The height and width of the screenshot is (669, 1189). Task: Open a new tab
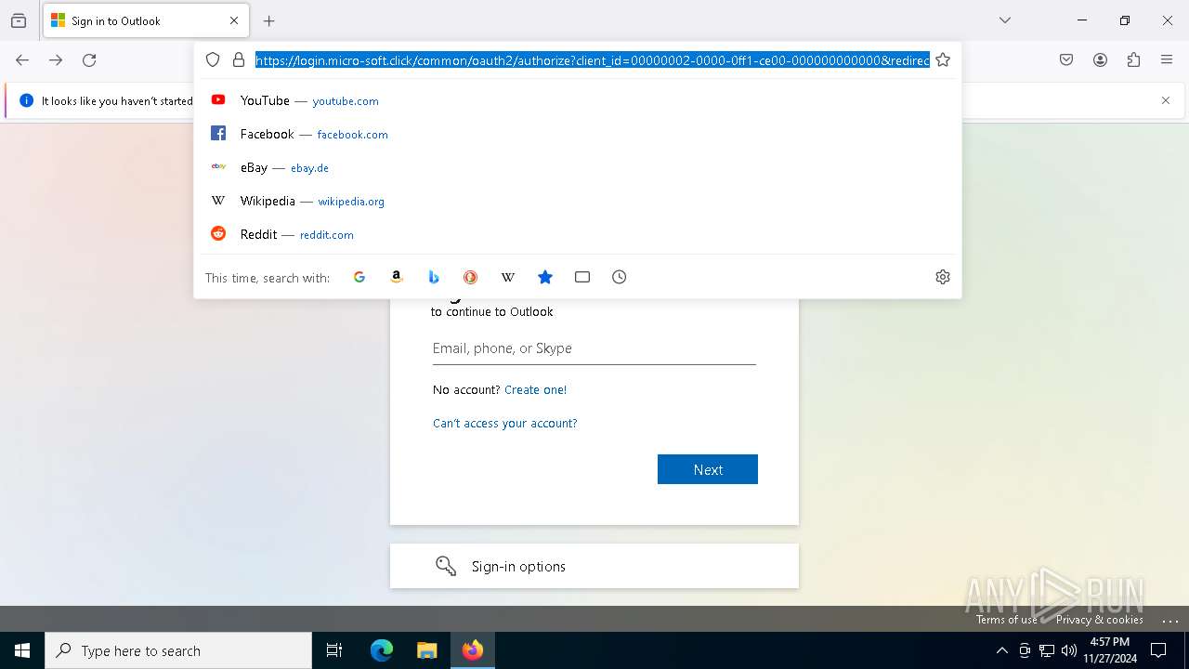tap(269, 20)
